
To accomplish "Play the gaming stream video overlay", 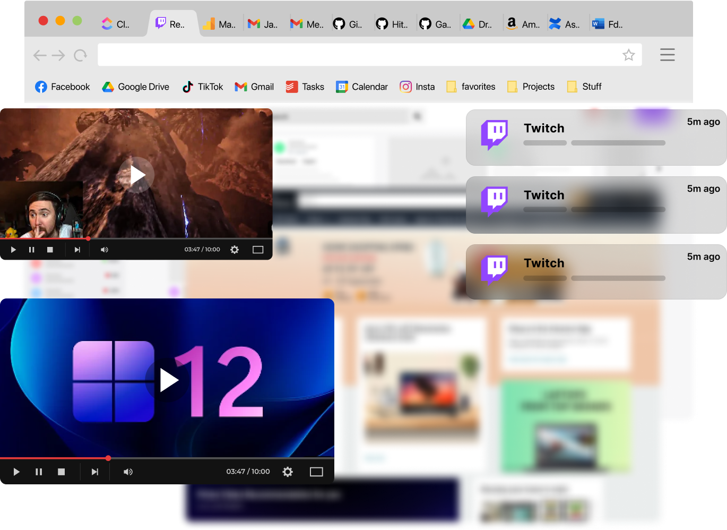I will [x=136, y=175].
